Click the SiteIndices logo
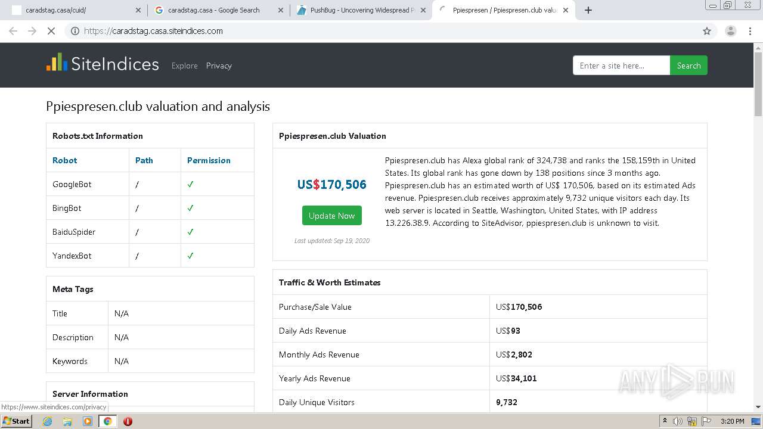This screenshot has height=429, width=763. tap(103, 64)
